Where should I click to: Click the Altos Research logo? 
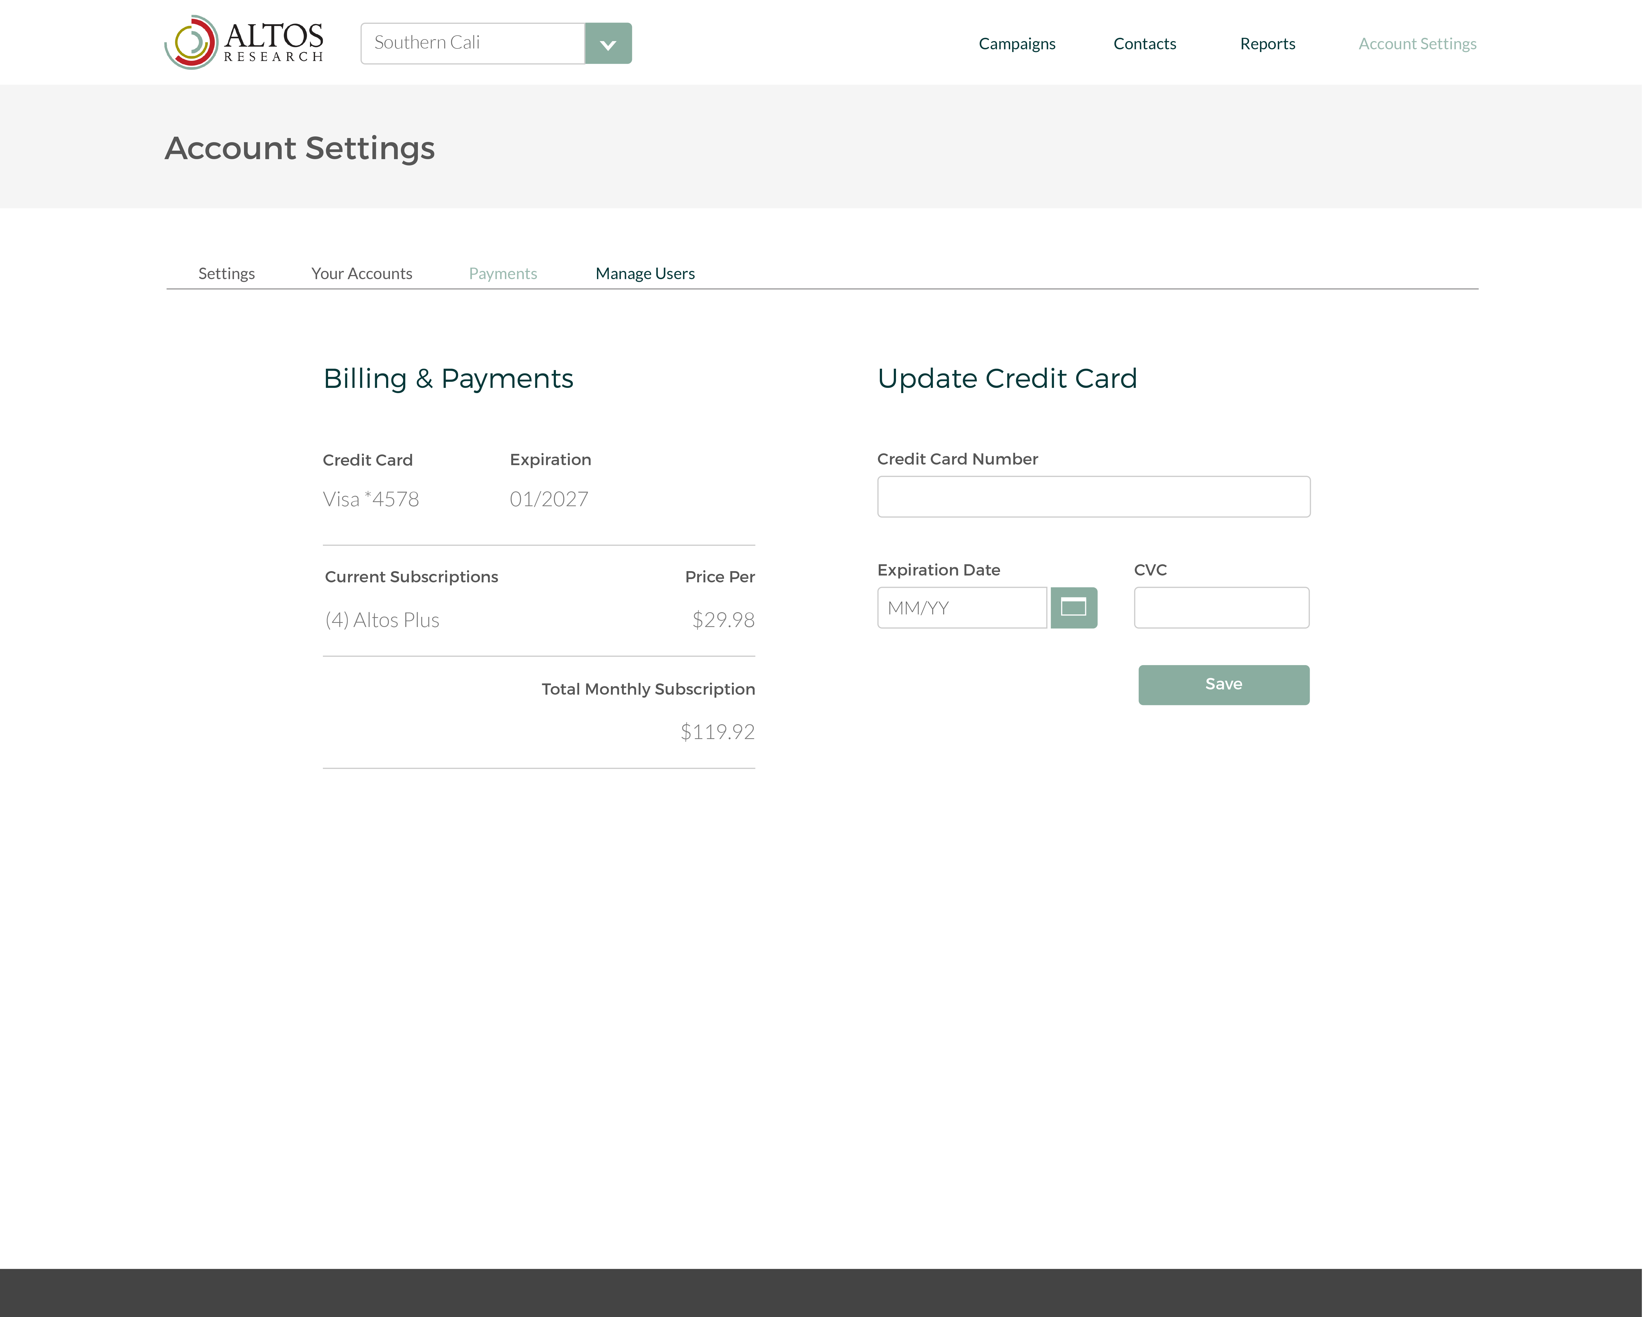pos(244,43)
